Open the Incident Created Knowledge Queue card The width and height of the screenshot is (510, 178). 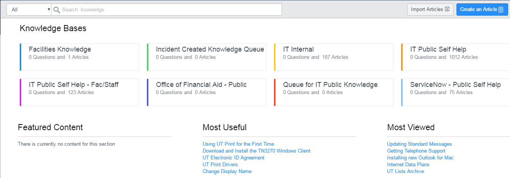pyautogui.click(x=206, y=57)
